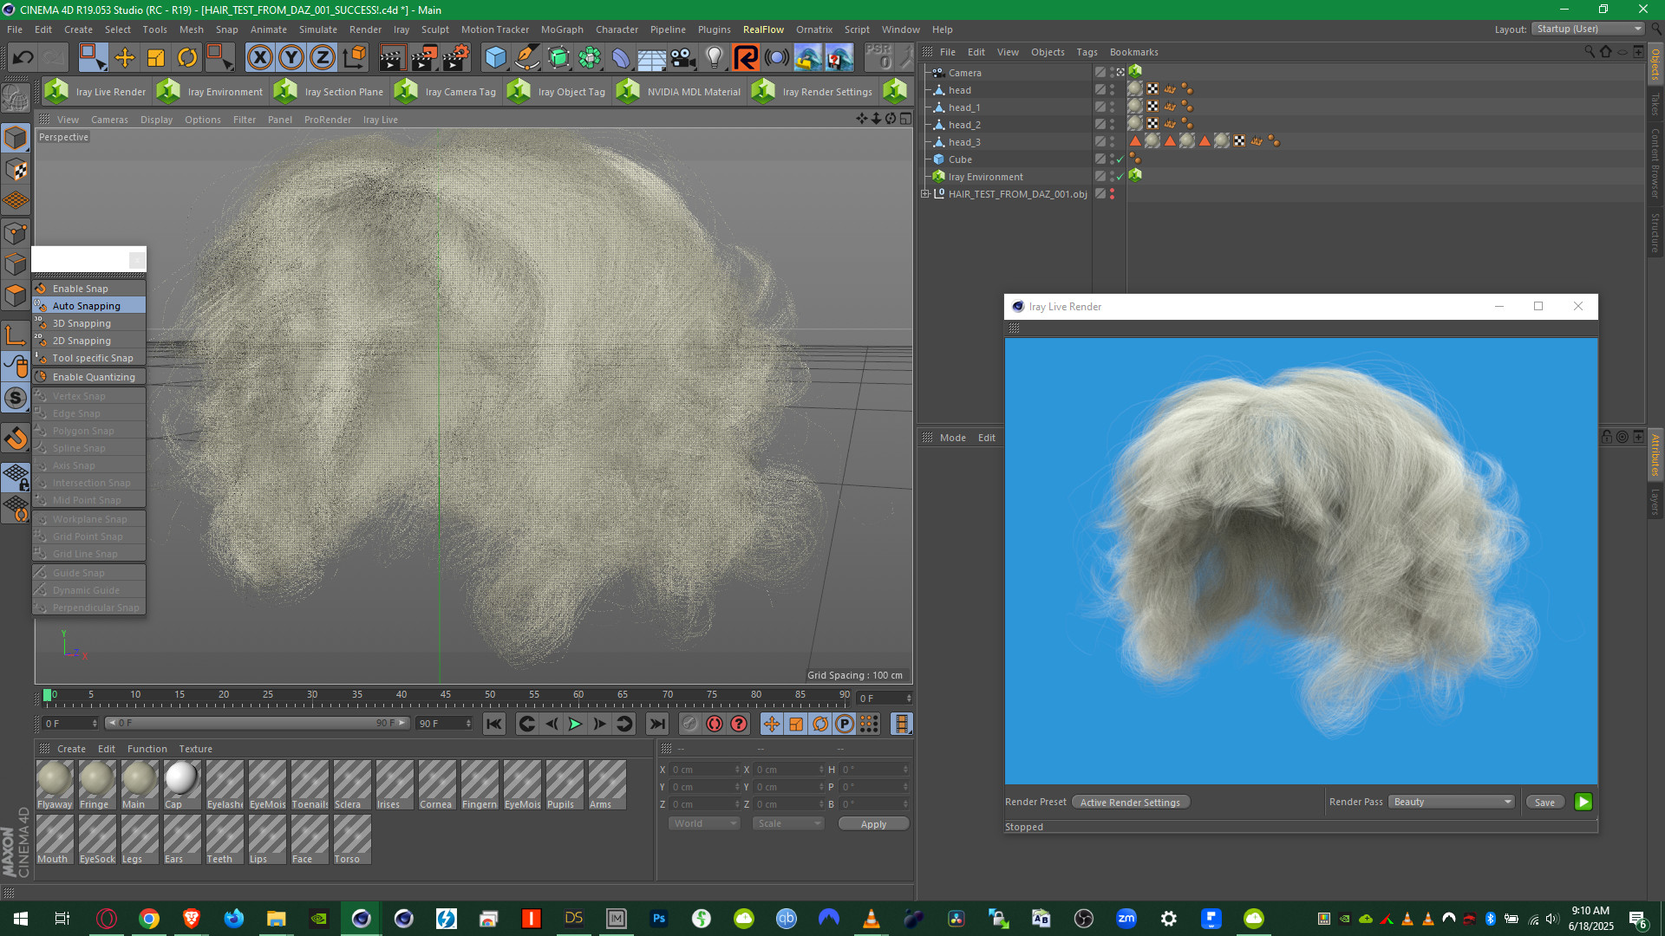Open Chrome from taskbar
This screenshot has height=936, width=1665.
[149, 919]
